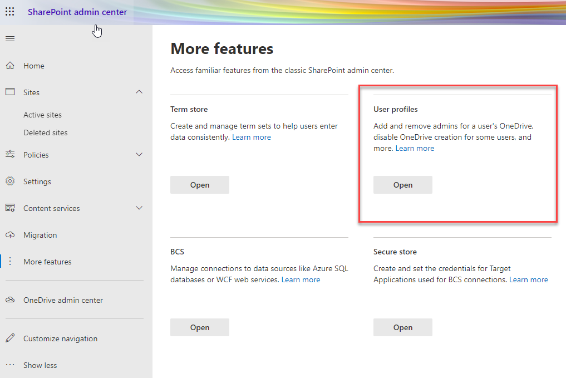This screenshot has height=378, width=566.
Task: Click the Home house icon
Action: coord(10,66)
